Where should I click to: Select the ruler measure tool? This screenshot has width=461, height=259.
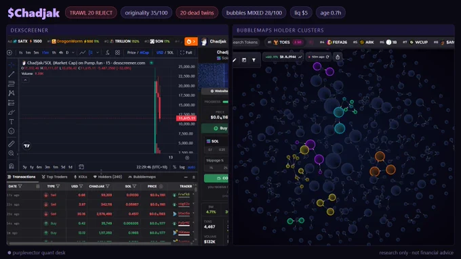tap(11, 144)
